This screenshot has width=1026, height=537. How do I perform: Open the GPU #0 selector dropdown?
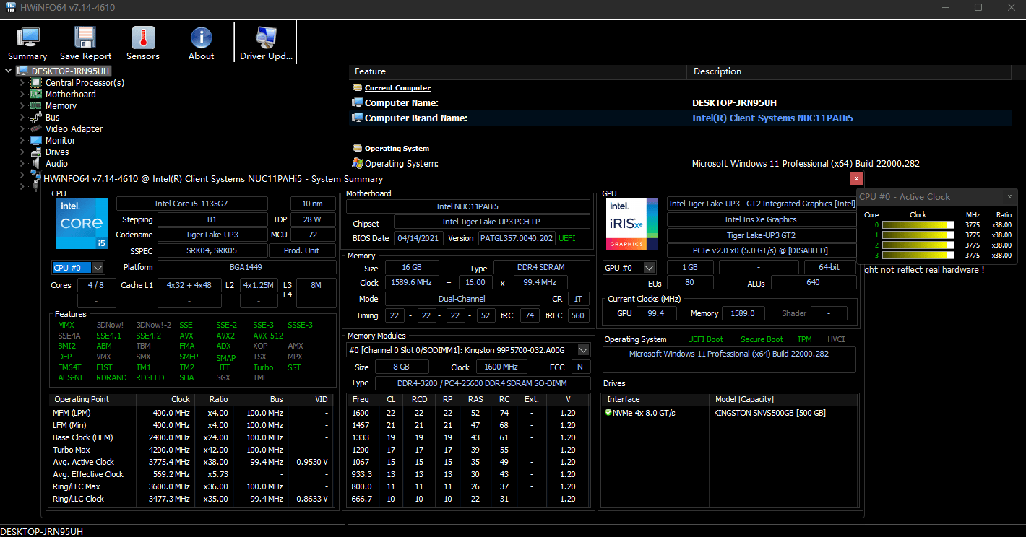[649, 268]
